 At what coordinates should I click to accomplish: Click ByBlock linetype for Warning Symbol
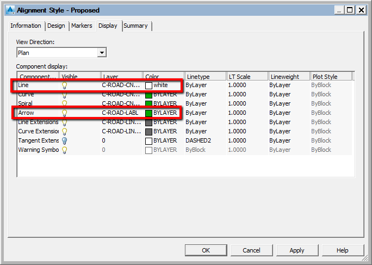(x=195, y=150)
